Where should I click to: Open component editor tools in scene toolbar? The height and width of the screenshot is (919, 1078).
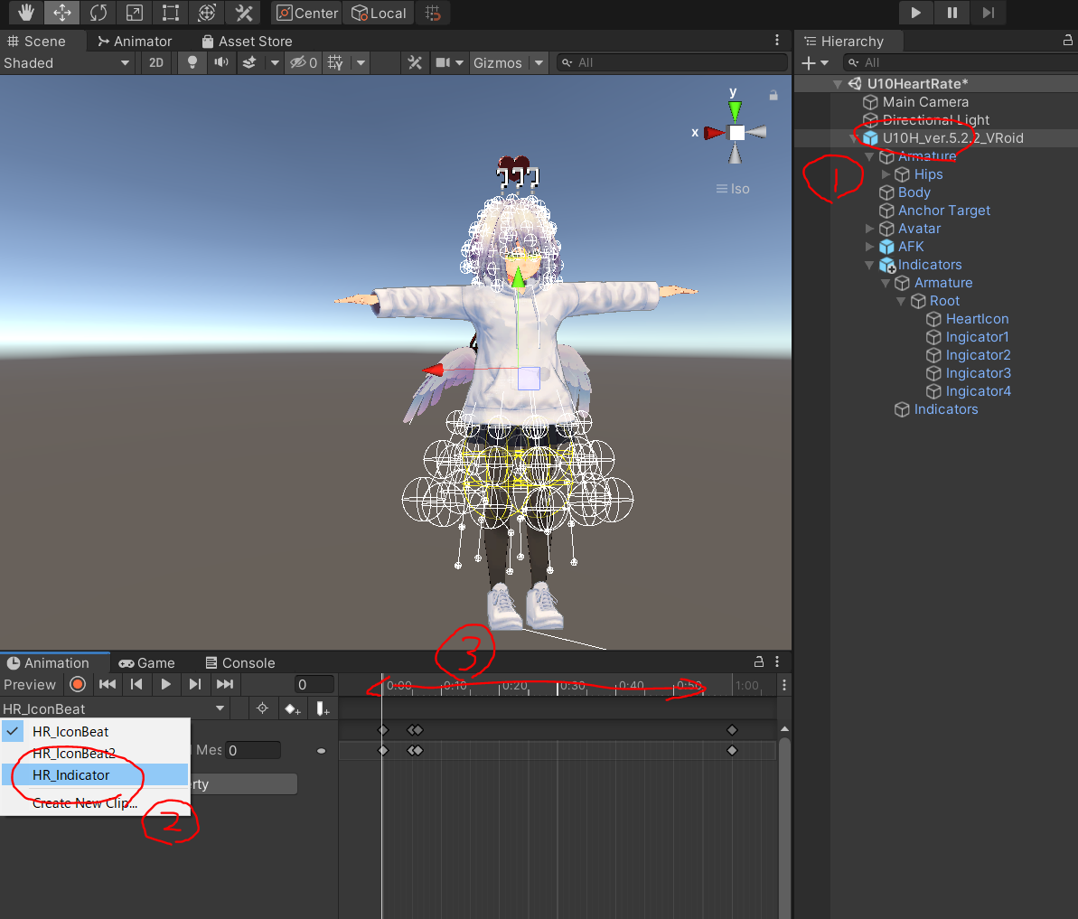coord(415,62)
